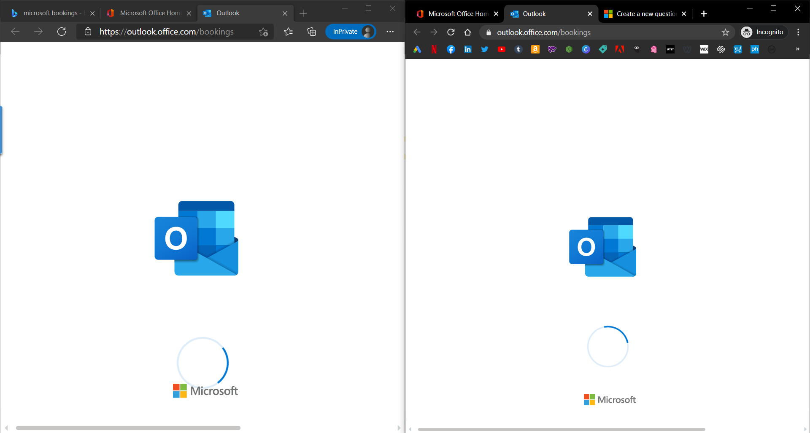Open the Favorites list in Edge
The height and width of the screenshot is (433, 810).
[289, 32]
